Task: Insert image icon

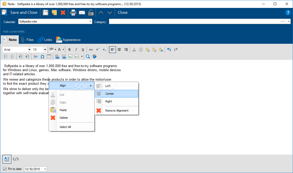Action: click(x=70, y=57)
